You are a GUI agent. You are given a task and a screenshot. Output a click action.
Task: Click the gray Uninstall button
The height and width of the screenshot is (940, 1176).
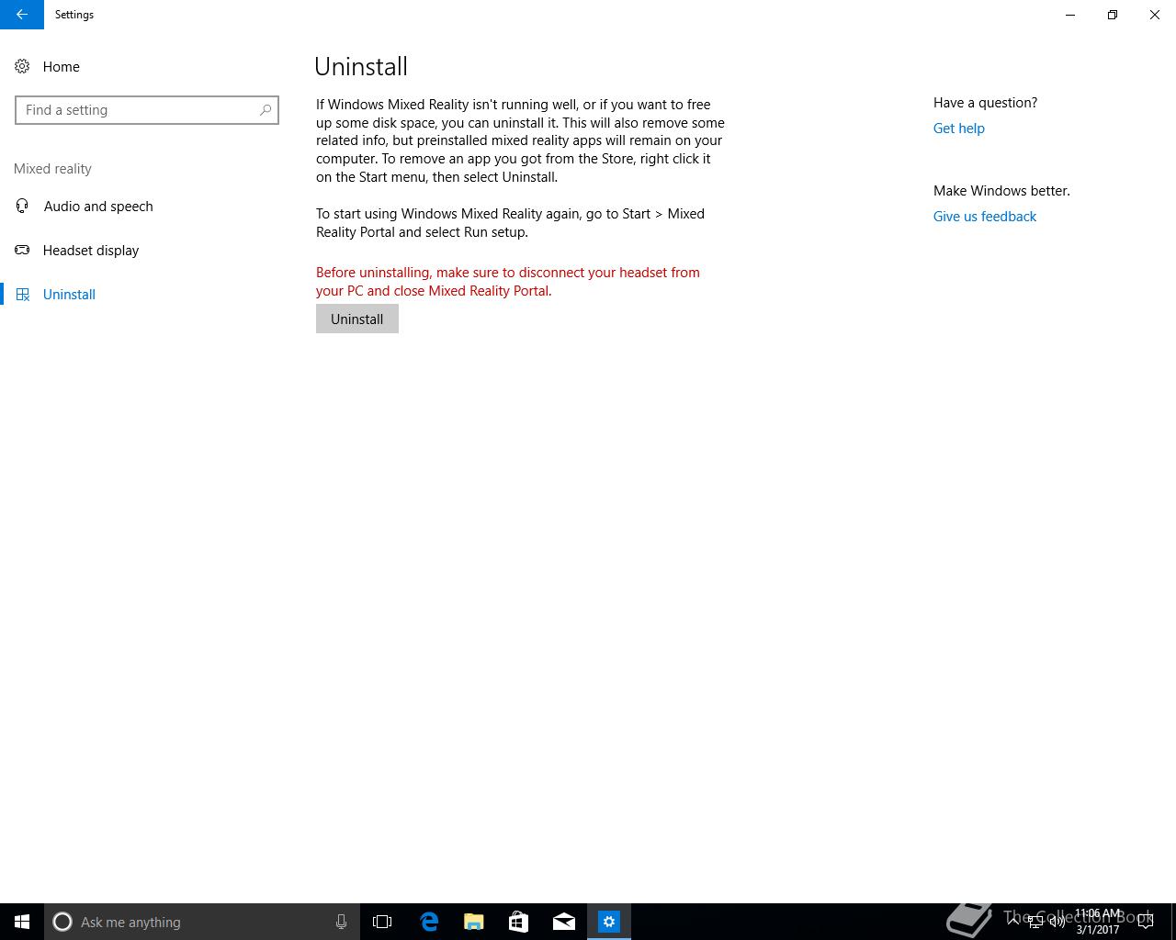357,319
